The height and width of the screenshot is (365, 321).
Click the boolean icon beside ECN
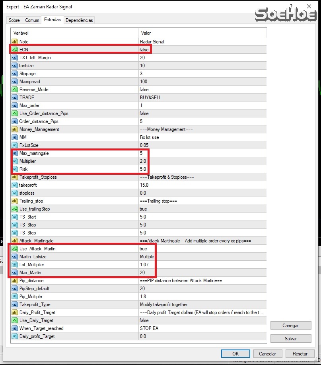15,50
